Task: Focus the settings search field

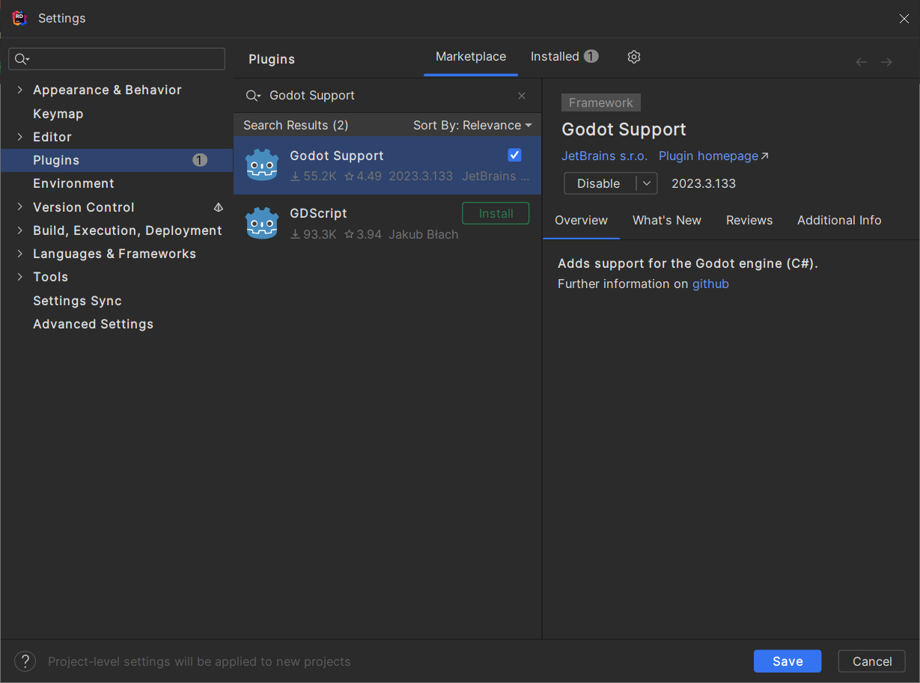Action: click(117, 59)
